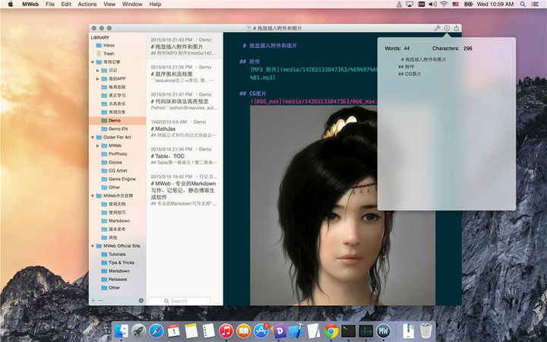Open the View menu
Viewport: 547px width, 342px height.
(x=109, y=5)
